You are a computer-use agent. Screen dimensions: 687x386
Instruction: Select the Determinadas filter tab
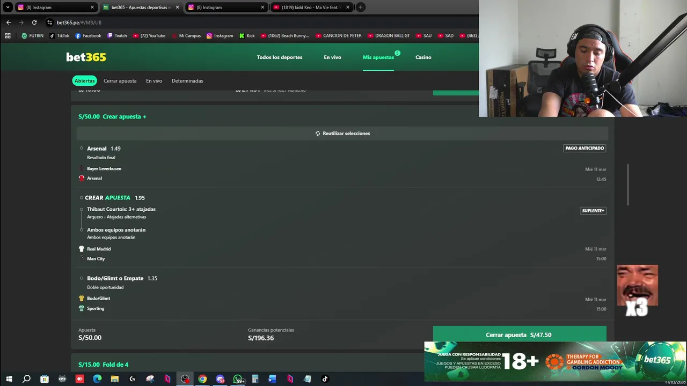pos(187,81)
